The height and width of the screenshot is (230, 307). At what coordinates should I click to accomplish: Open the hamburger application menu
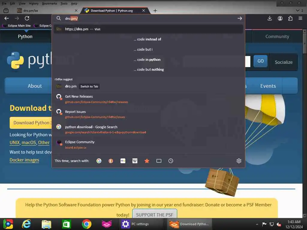(300, 18)
